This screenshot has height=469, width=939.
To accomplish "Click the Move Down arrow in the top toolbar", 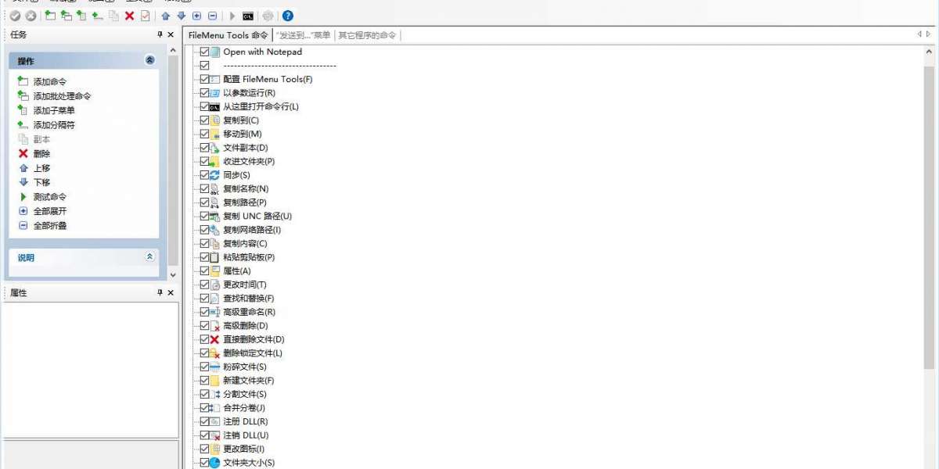I will [x=182, y=16].
